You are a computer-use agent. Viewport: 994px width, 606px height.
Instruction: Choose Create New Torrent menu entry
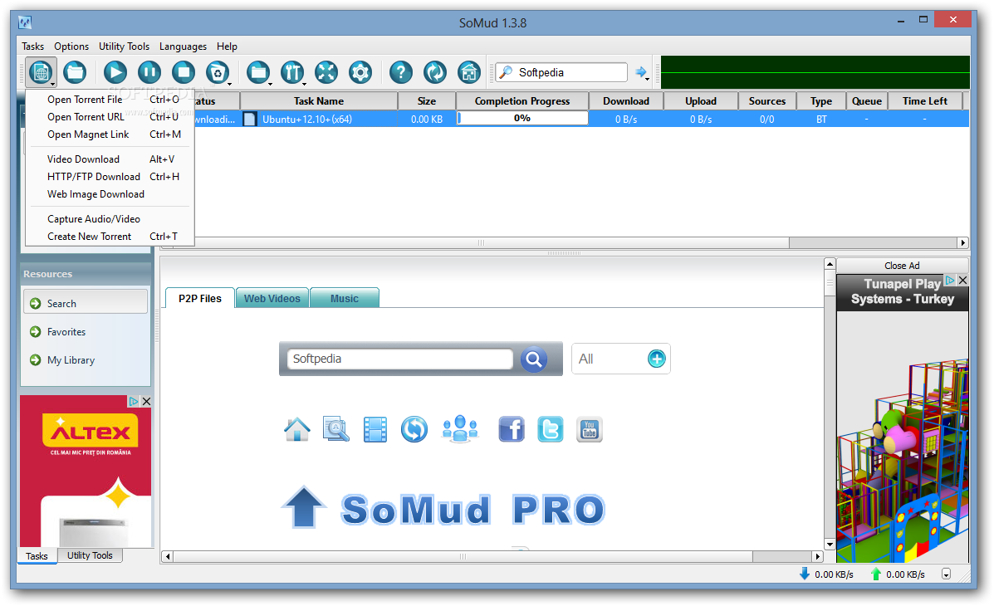(x=109, y=237)
